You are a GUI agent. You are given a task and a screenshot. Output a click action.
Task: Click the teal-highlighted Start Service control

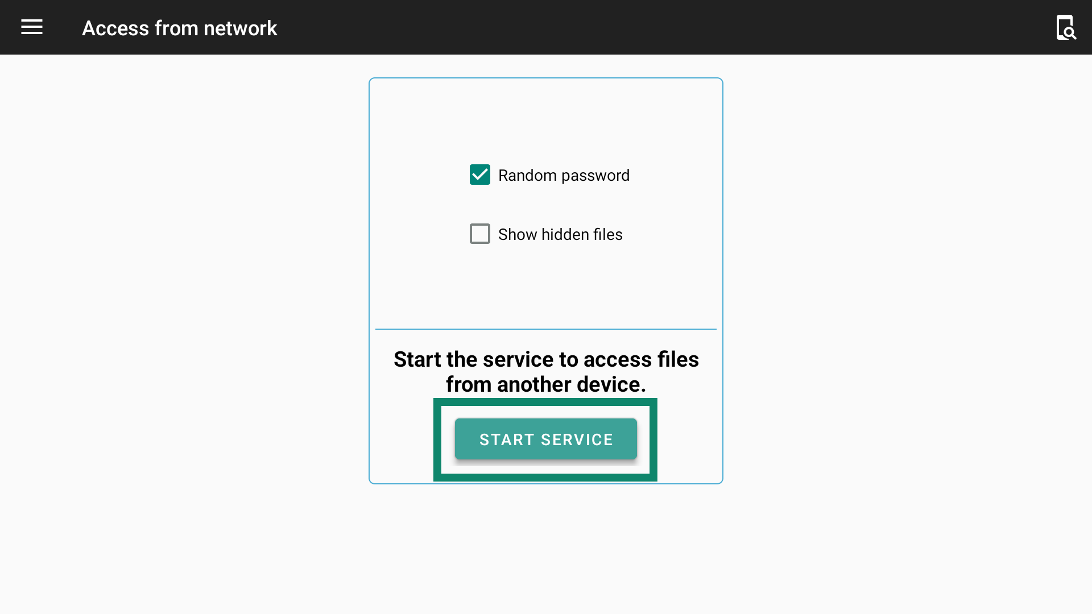pos(546,439)
